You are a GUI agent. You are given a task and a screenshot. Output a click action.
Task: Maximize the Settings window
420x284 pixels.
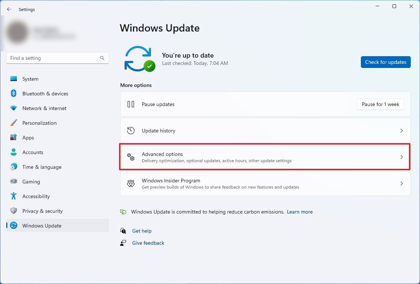pos(394,6)
